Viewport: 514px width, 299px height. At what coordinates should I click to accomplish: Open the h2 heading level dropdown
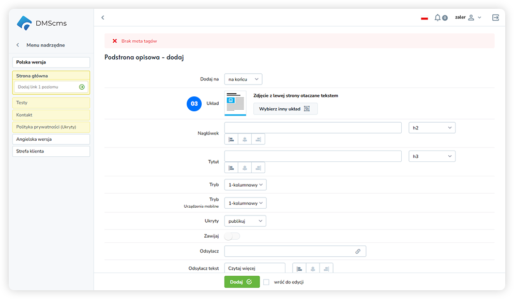pyautogui.click(x=432, y=128)
